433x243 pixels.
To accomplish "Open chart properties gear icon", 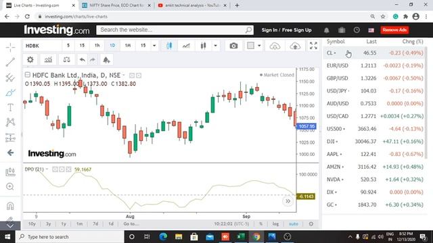I will pos(30,60).
